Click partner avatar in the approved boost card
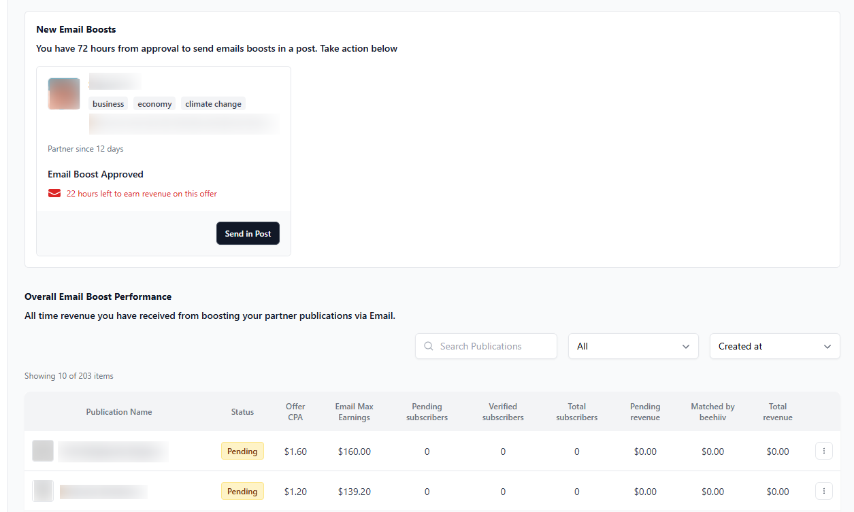This screenshot has height=512, width=854. coord(64,94)
